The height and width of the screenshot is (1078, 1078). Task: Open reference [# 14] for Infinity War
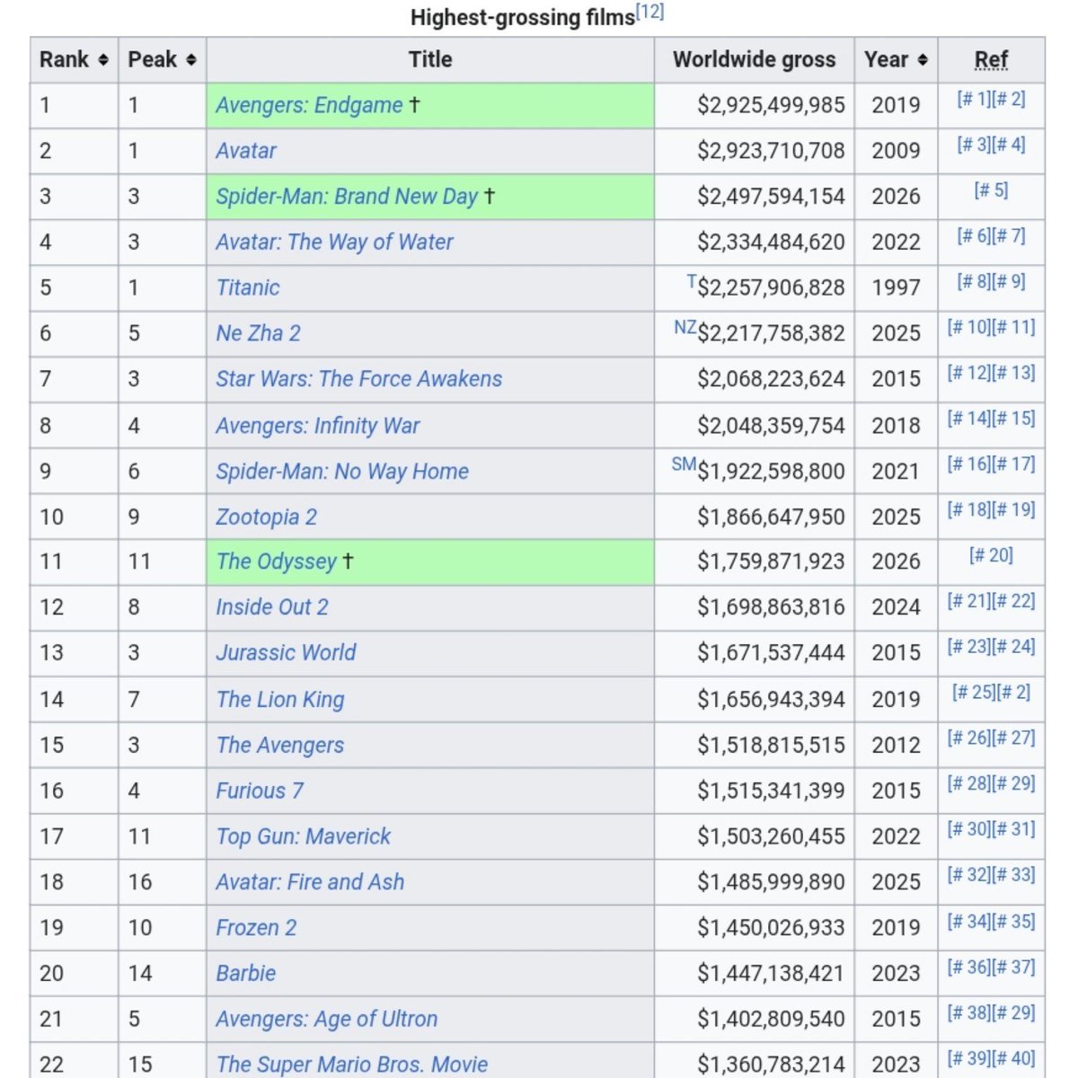point(969,420)
